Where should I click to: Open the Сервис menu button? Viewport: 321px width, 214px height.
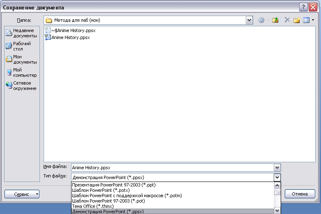click(22, 194)
